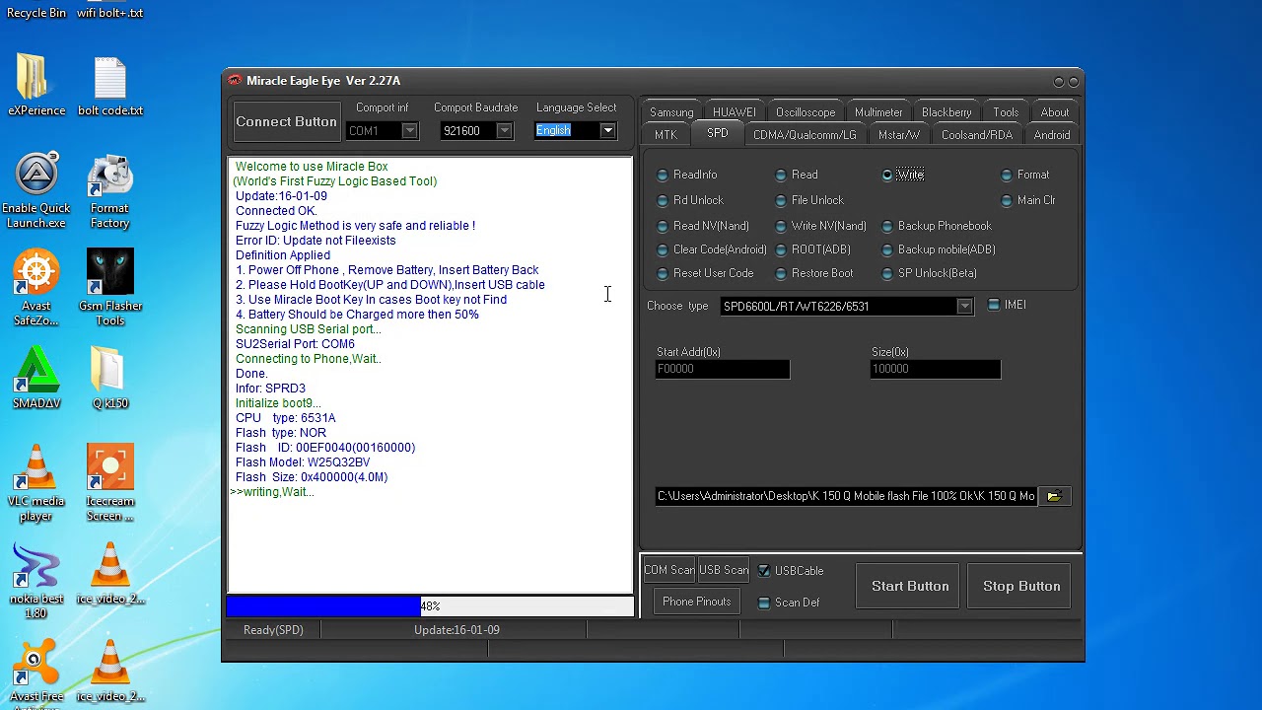The image size is (1262, 710).
Task: Launch Enable Quick Launch.exe desktop icon
Action: click(36, 190)
